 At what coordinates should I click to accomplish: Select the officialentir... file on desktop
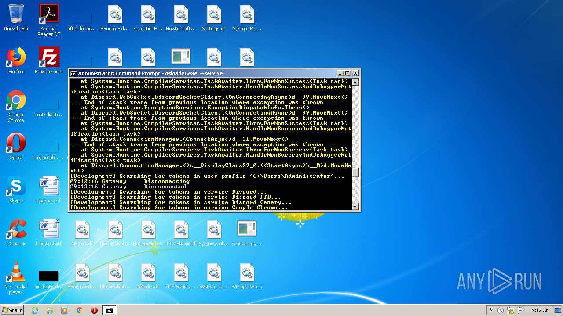82,18
